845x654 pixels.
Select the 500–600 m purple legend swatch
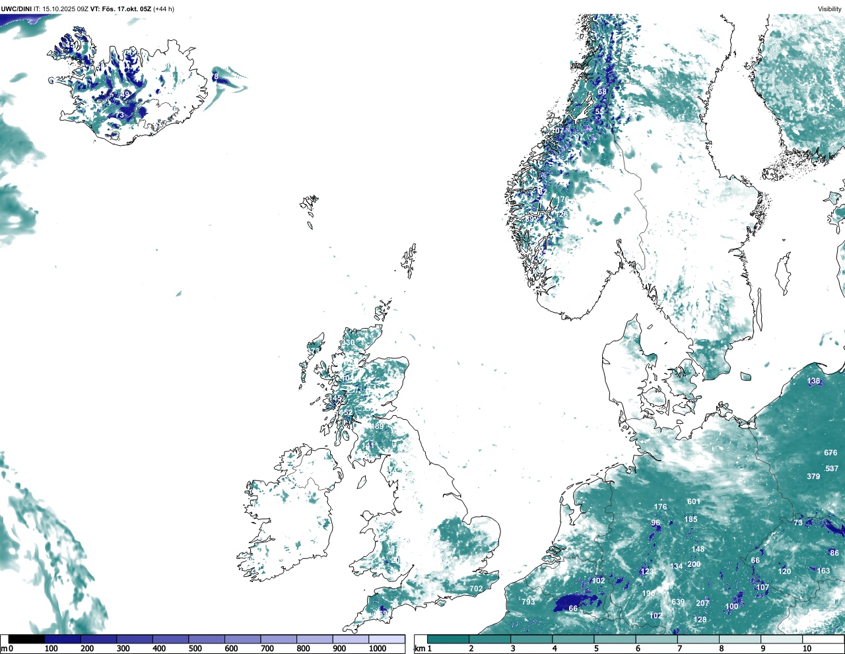(207, 639)
